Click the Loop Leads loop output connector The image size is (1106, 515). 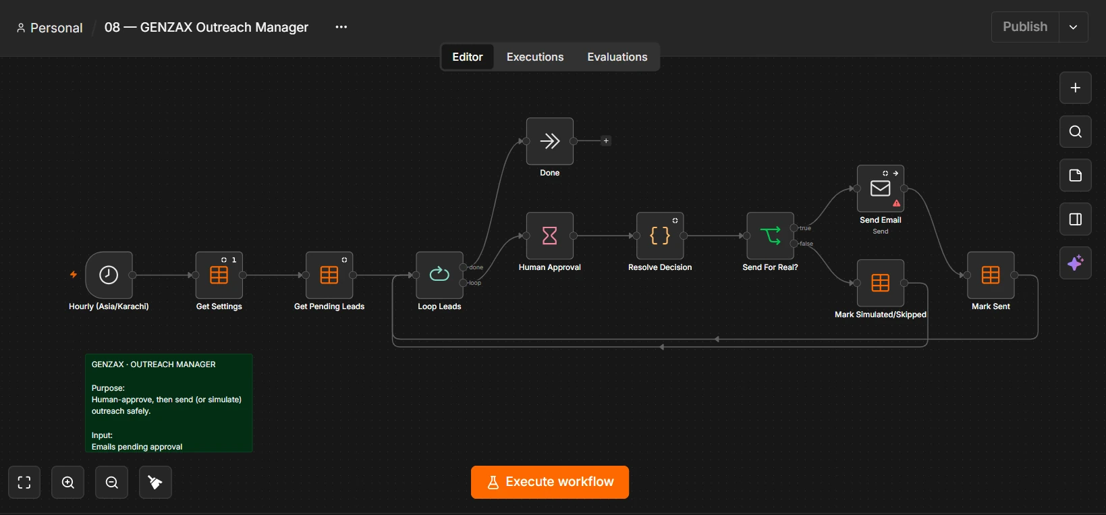click(464, 283)
